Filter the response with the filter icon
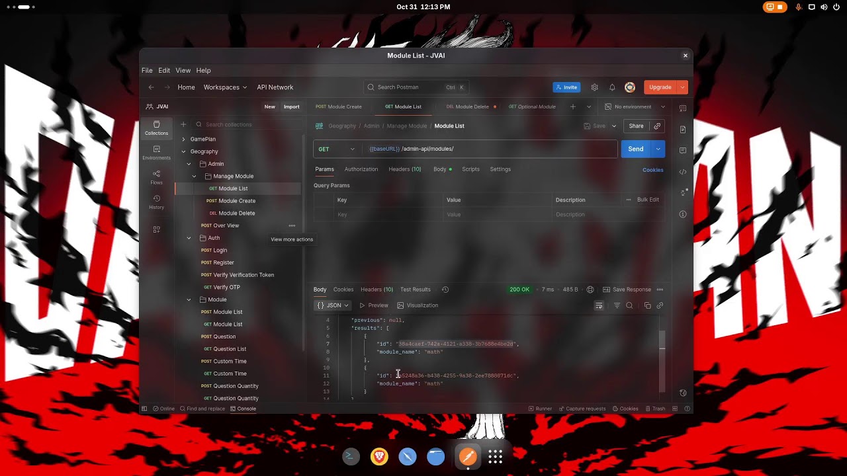The width and height of the screenshot is (847, 476). (617, 305)
